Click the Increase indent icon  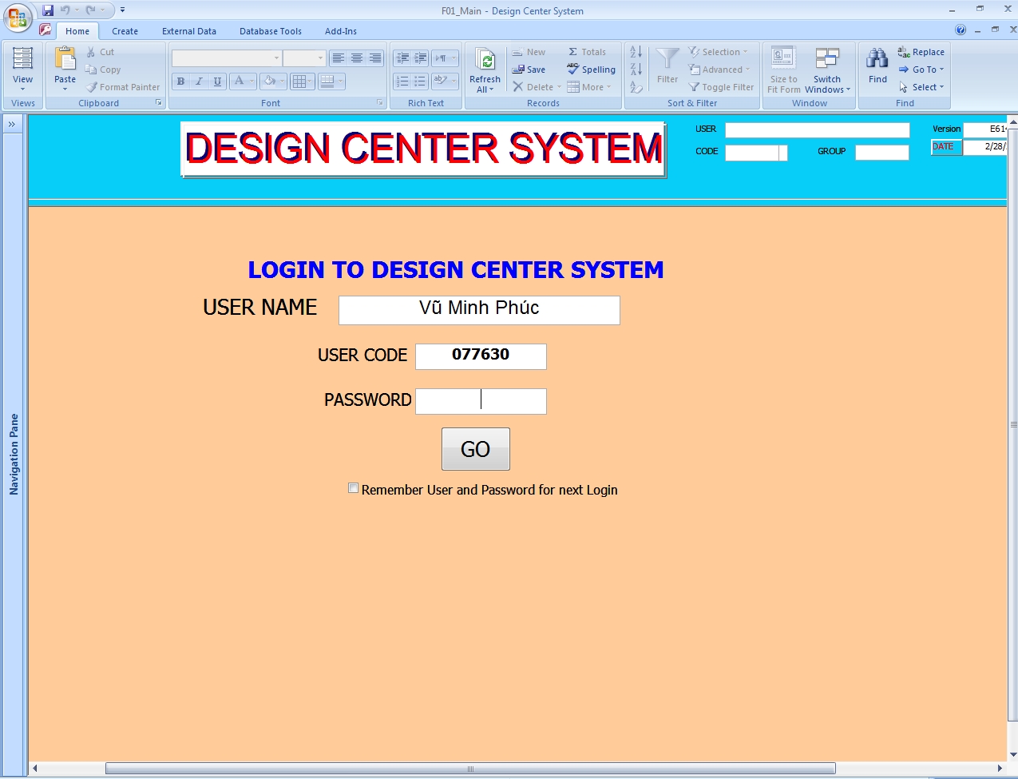point(421,58)
